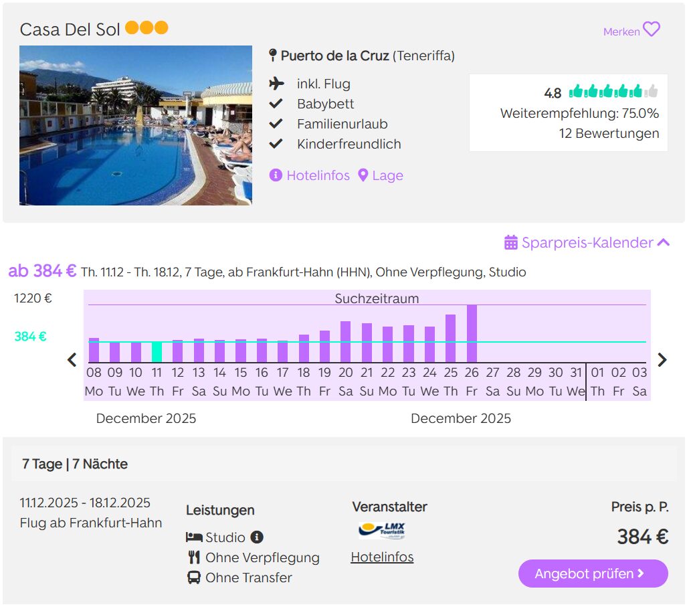Click the LMX Touristik logo

coord(381,531)
